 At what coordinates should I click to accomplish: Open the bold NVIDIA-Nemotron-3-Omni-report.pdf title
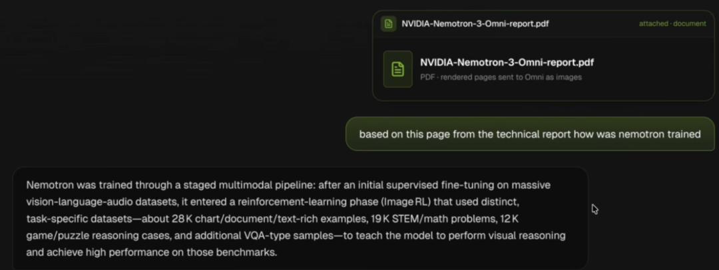click(507, 63)
